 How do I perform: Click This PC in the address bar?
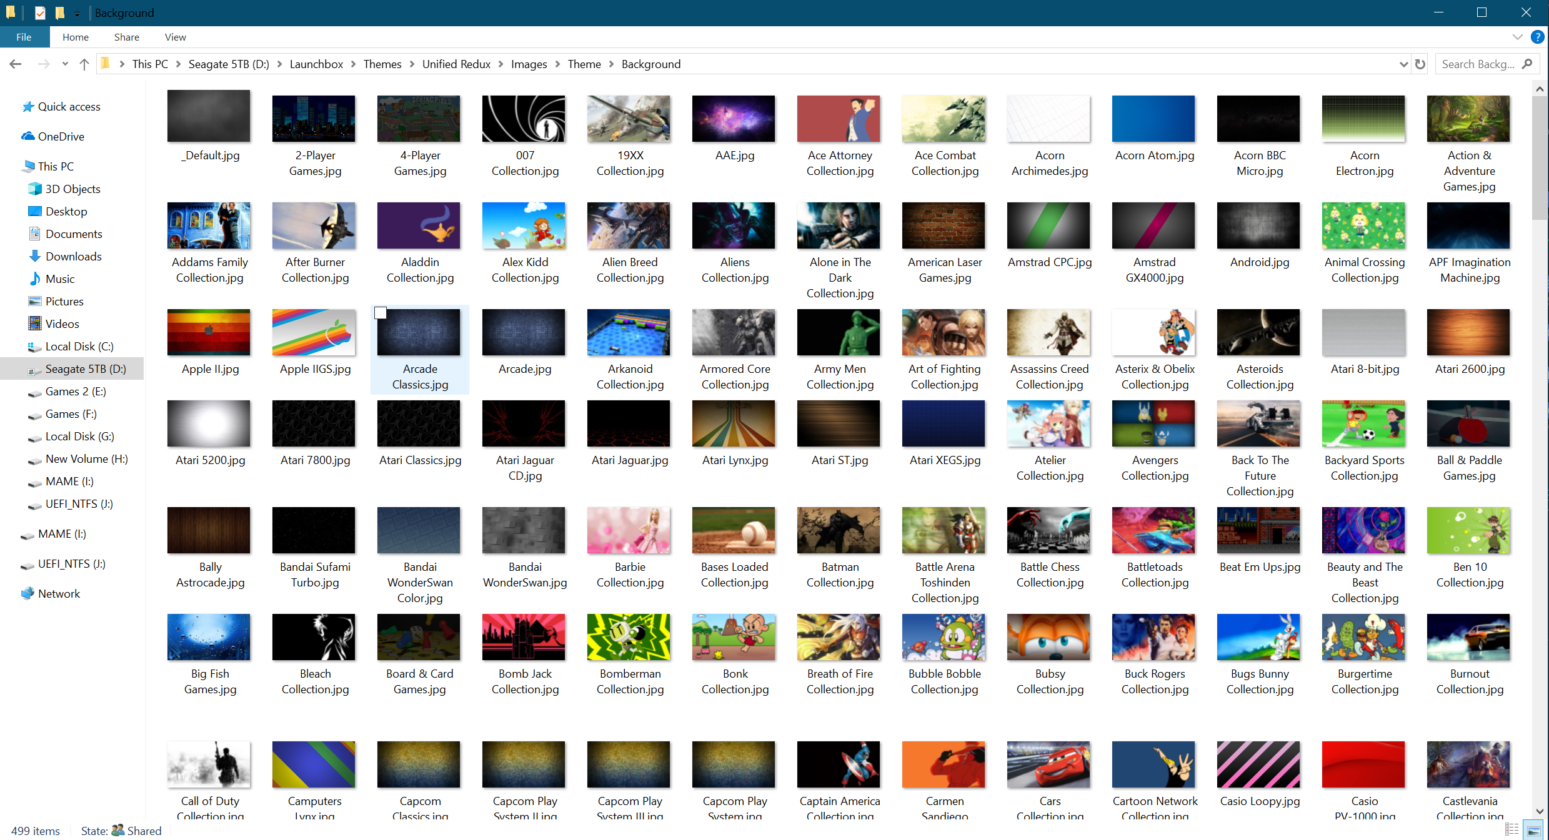coord(150,64)
